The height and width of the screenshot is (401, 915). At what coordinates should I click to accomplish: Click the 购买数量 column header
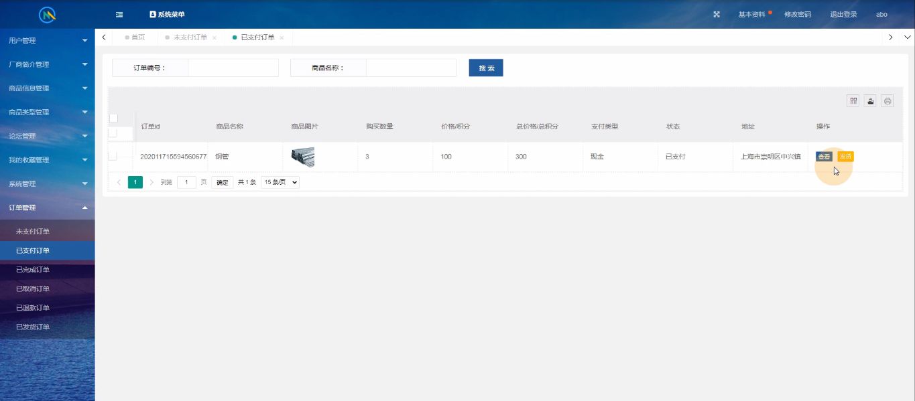tap(379, 127)
